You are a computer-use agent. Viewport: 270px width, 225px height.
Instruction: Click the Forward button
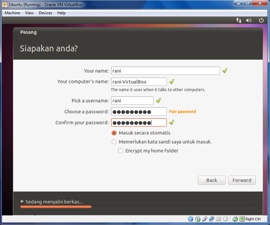pos(242,180)
